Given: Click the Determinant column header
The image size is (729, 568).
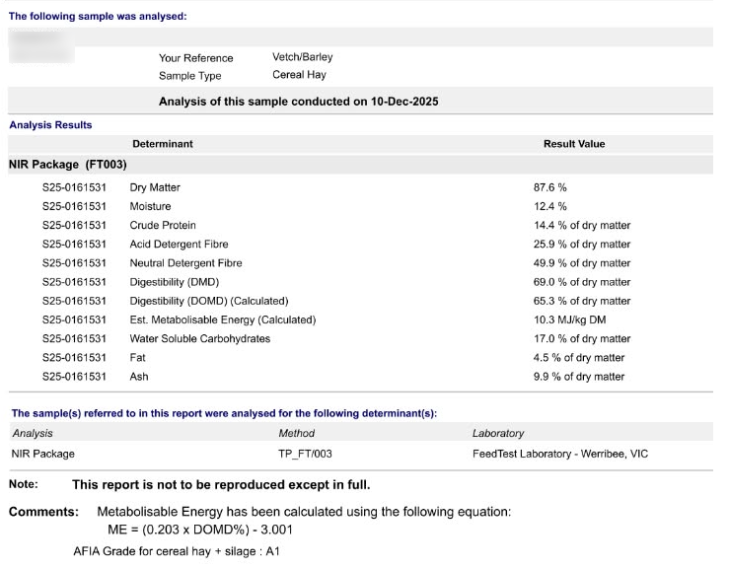Looking at the screenshot, I should (163, 144).
